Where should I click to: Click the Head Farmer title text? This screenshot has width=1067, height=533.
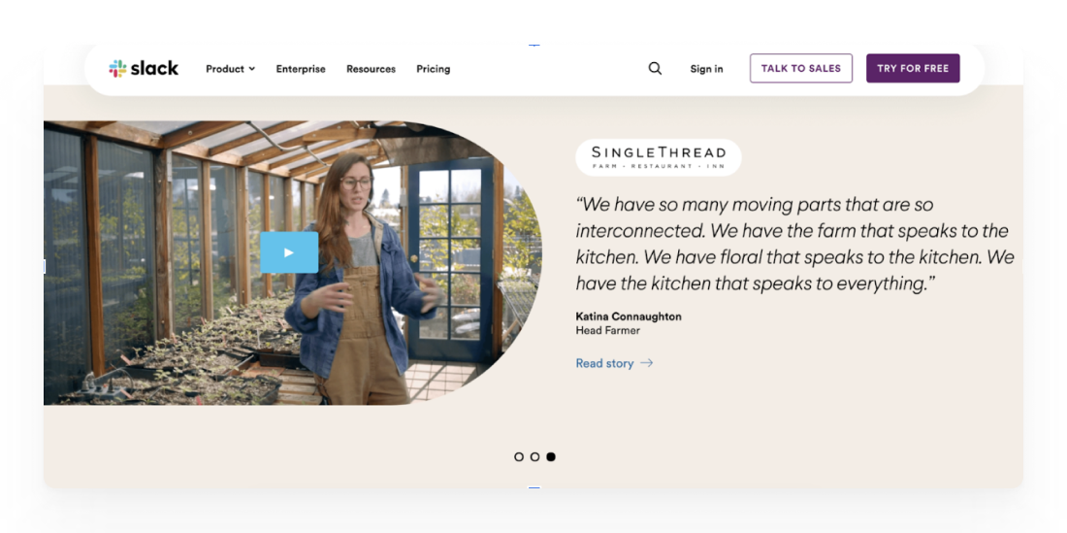[607, 331]
